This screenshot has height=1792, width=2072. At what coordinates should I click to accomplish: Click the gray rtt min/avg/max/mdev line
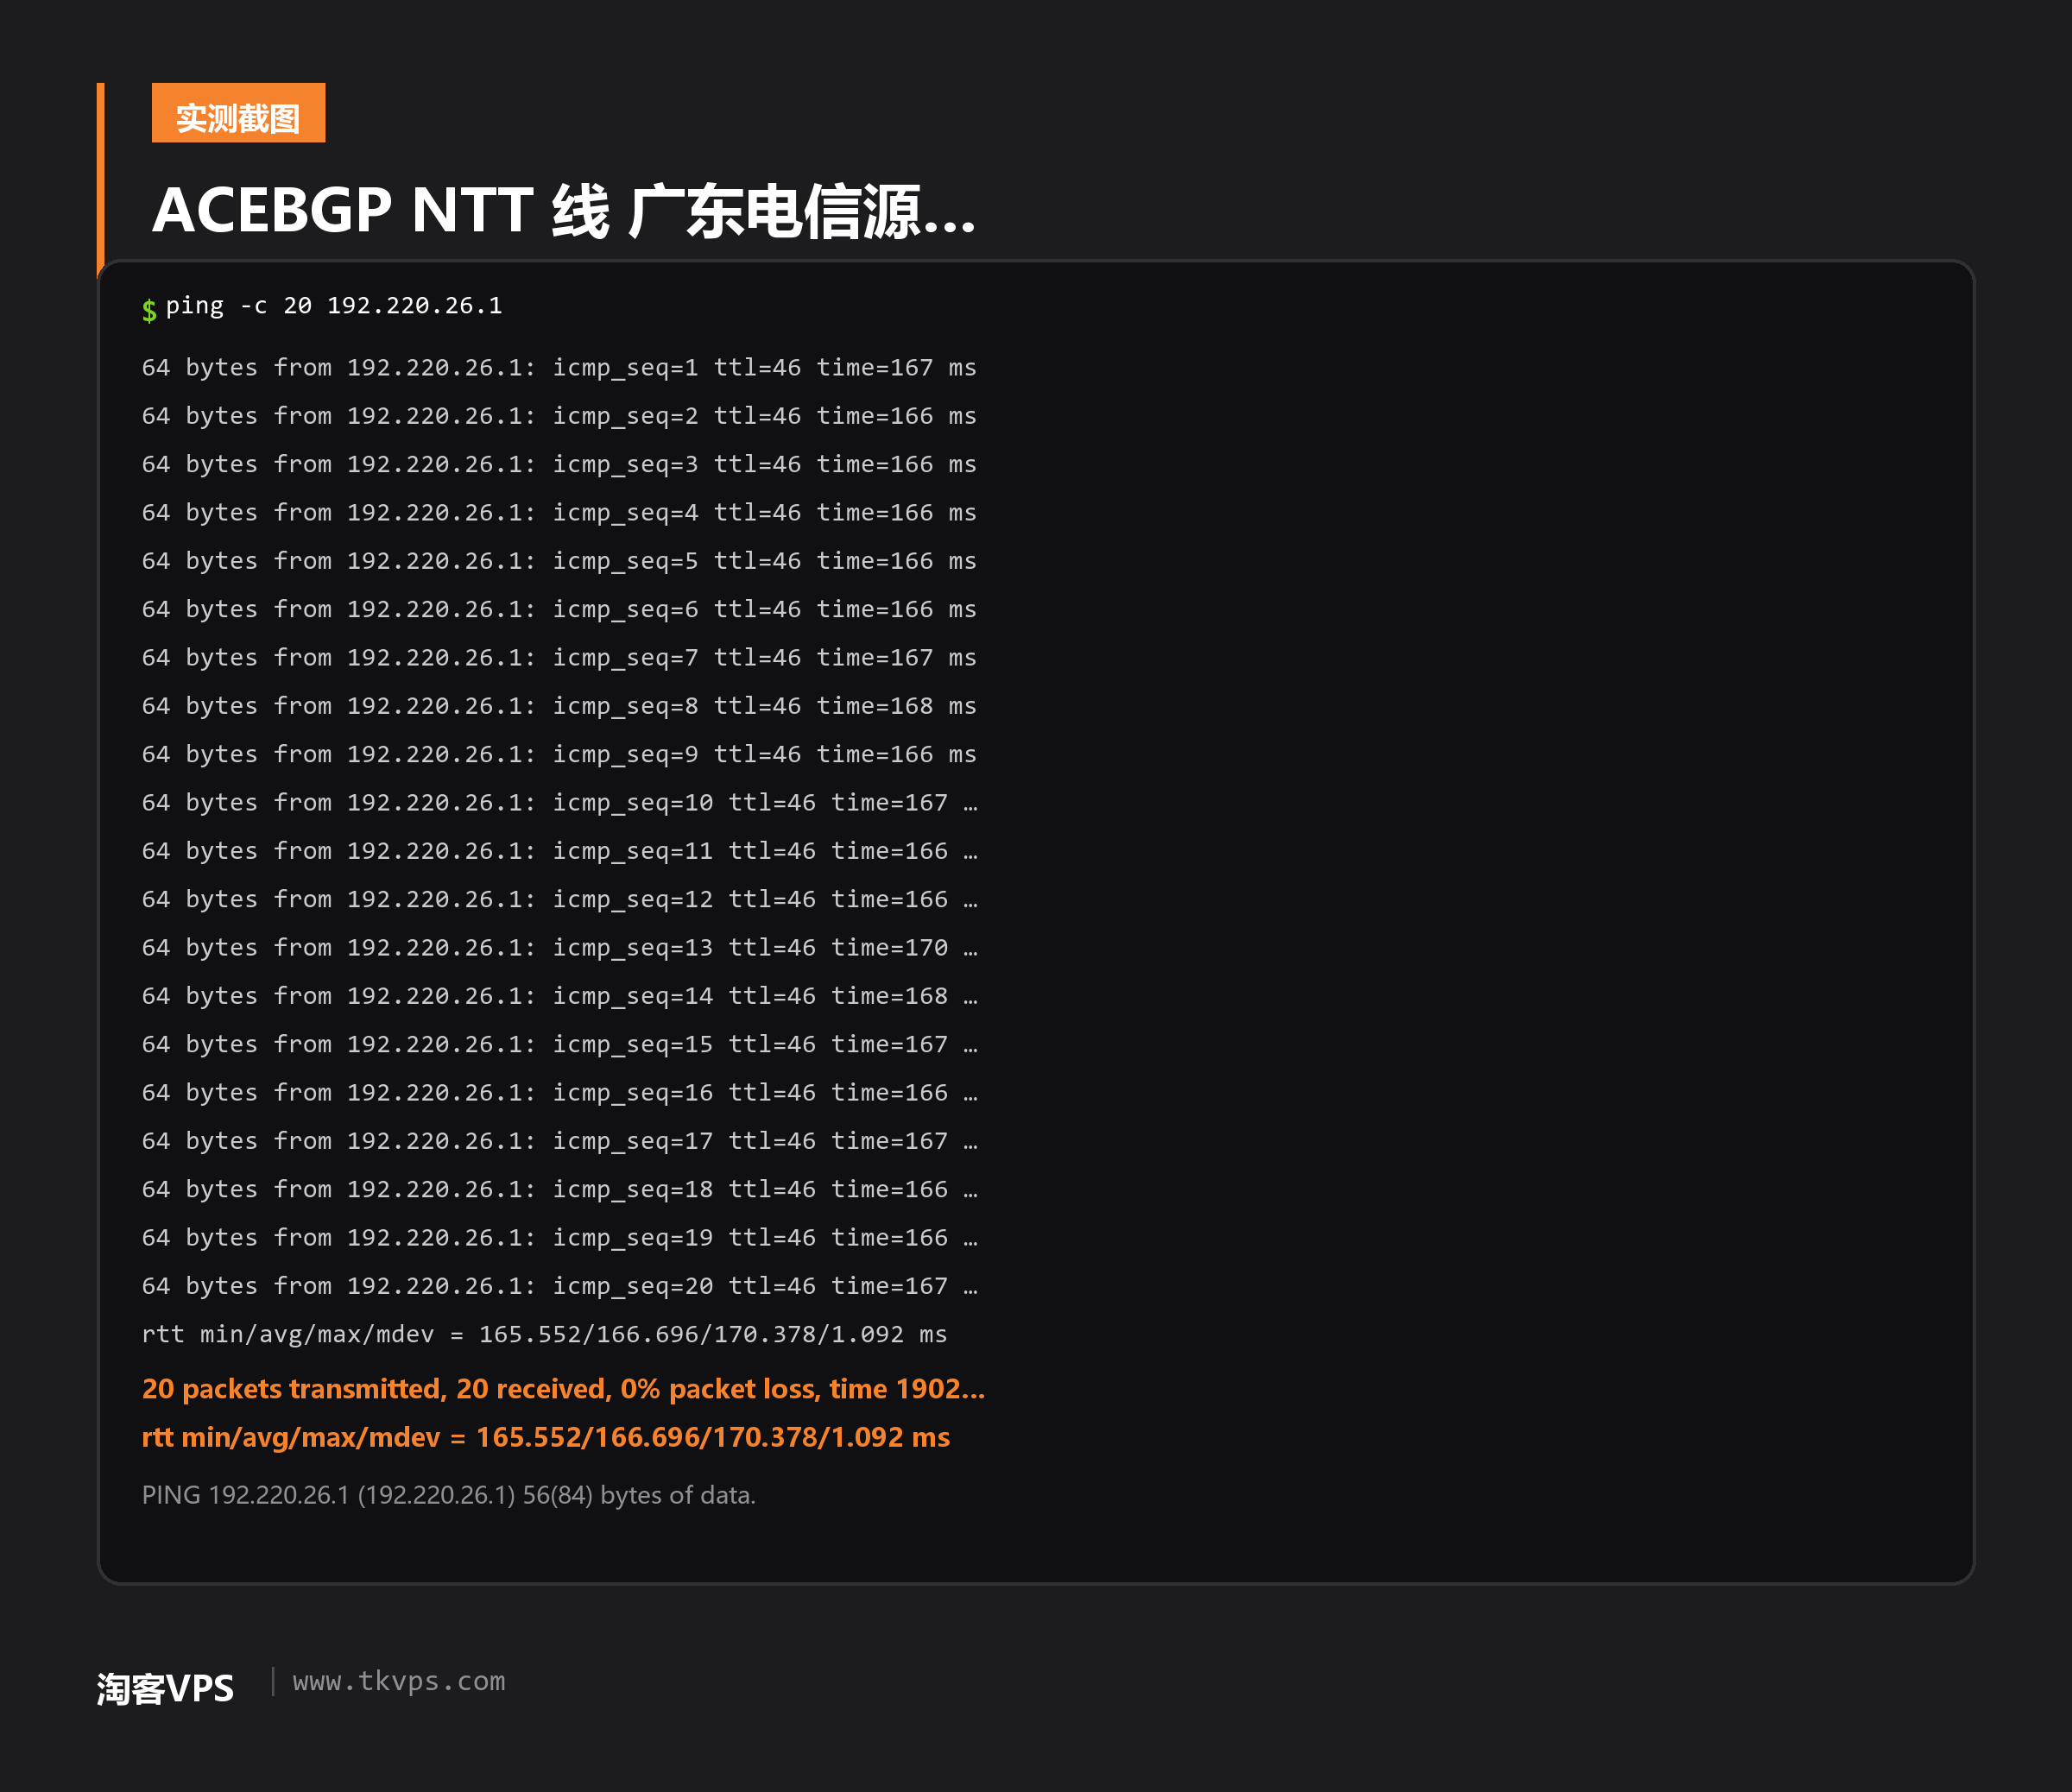[544, 1335]
